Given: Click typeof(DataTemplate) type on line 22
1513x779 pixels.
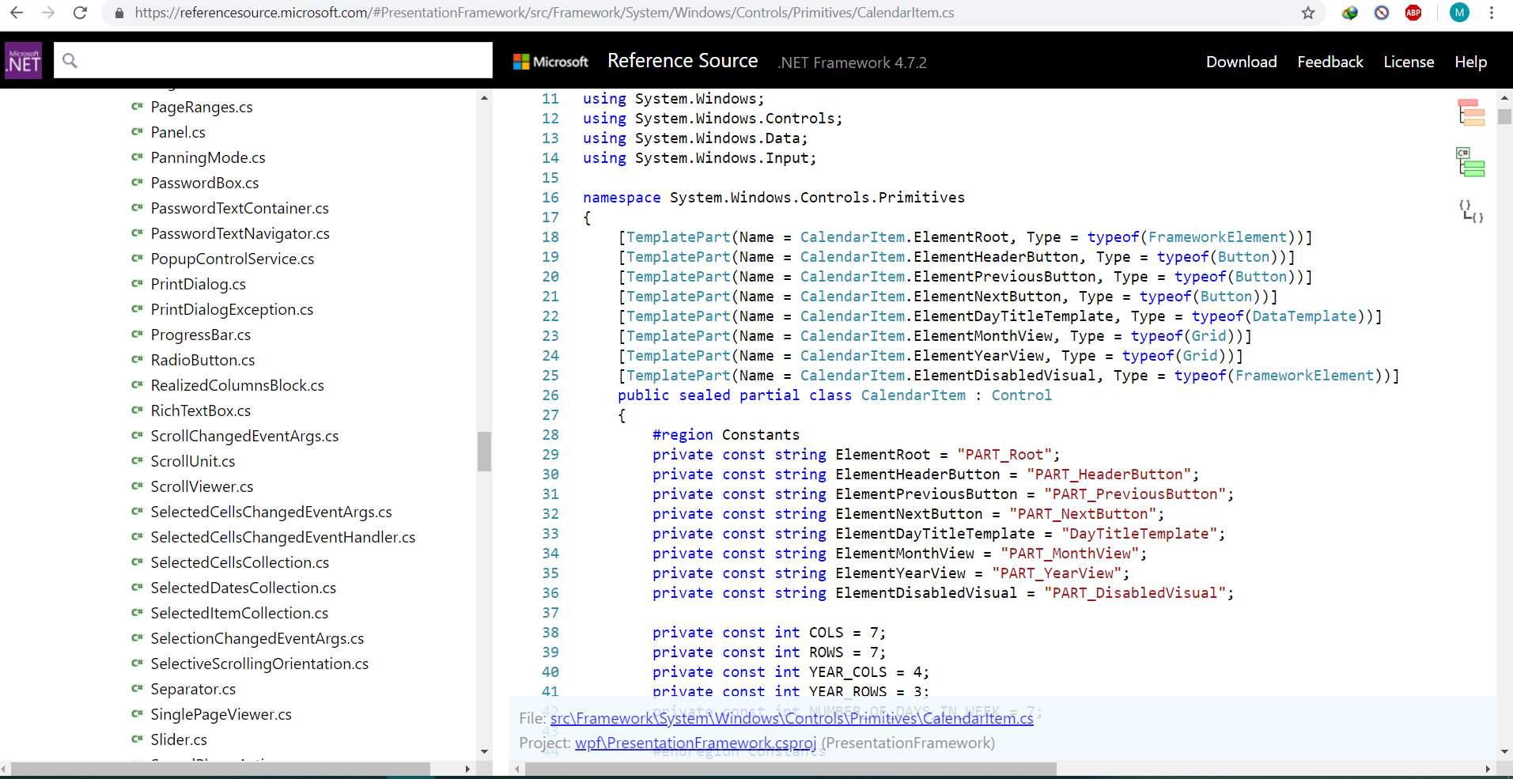Looking at the screenshot, I should [1303, 316].
